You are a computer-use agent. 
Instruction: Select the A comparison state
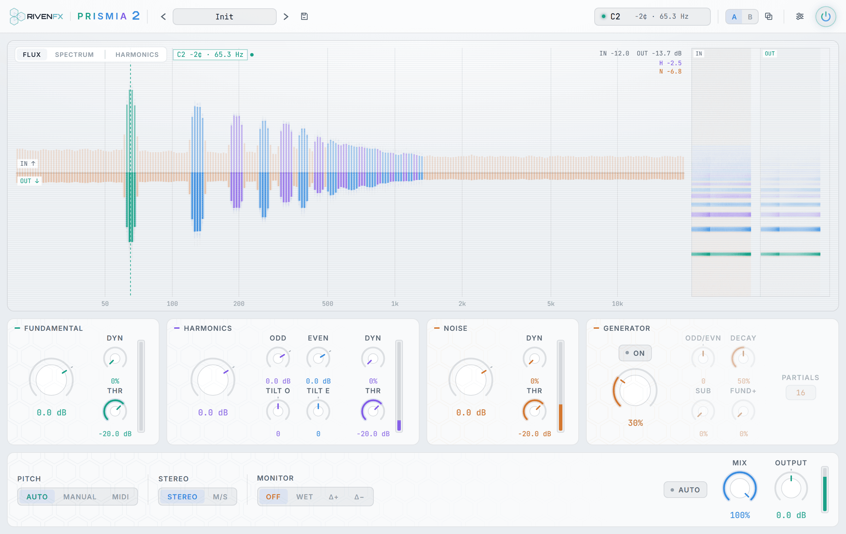pyautogui.click(x=734, y=17)
